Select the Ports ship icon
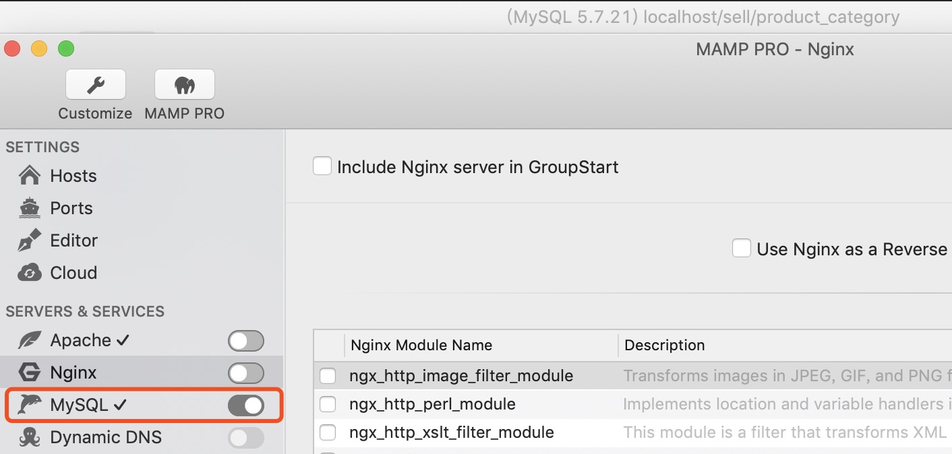Screen dimensions: 952x454 30,208
